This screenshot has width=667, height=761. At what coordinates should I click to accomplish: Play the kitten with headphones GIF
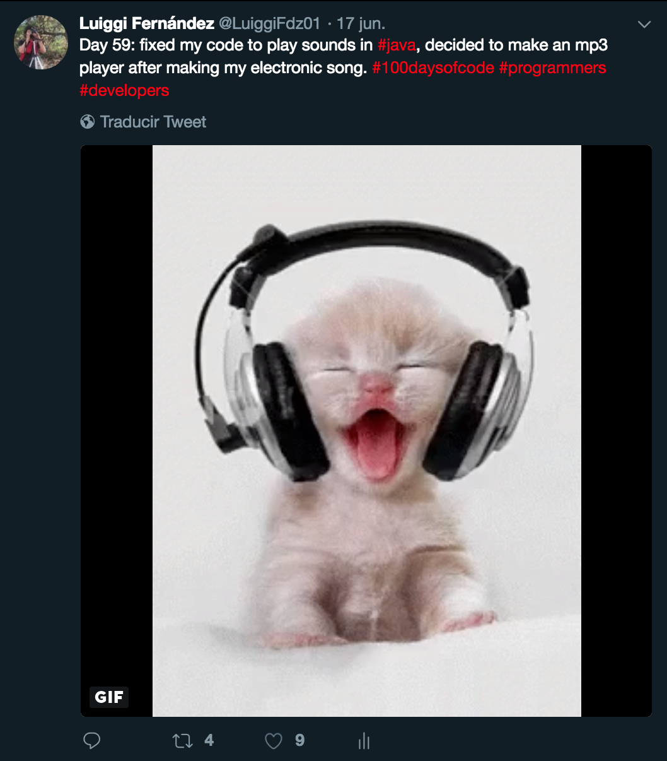point(366,431)
